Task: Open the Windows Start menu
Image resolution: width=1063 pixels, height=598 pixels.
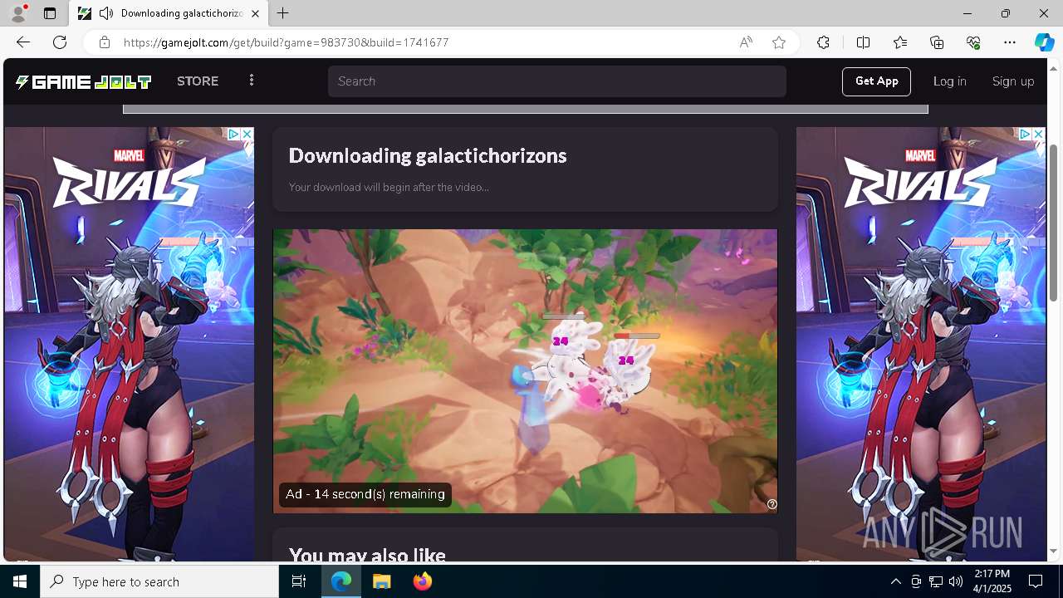Action: (x=20, y=581)
